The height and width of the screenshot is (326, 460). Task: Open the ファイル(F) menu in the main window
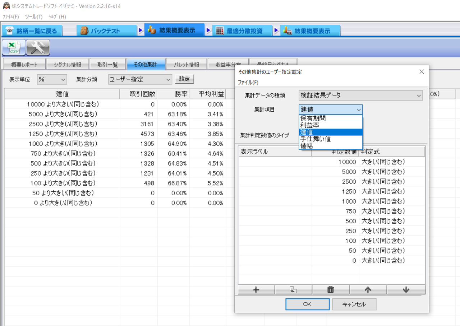(x=11, y=17)
